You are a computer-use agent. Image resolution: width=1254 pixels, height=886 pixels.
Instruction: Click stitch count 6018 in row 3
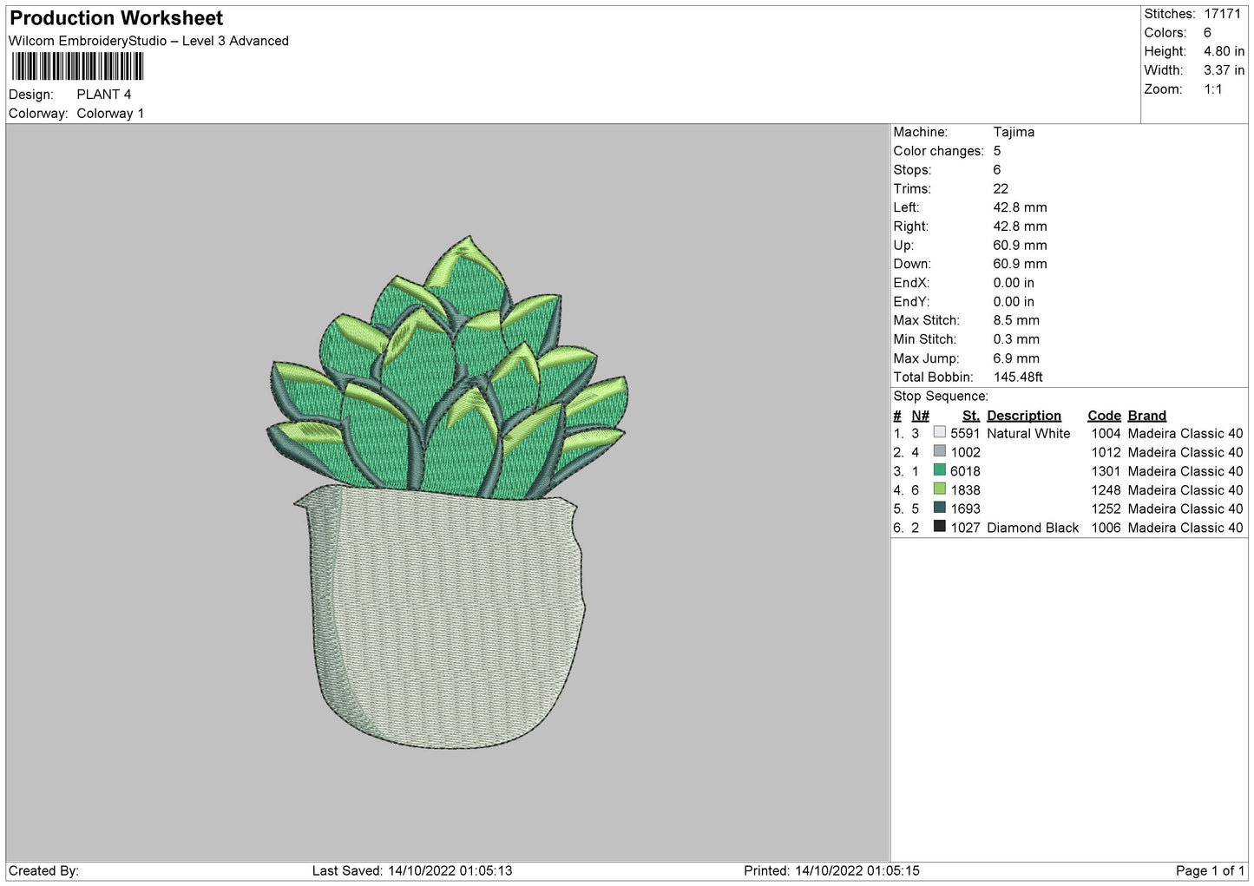965,471
